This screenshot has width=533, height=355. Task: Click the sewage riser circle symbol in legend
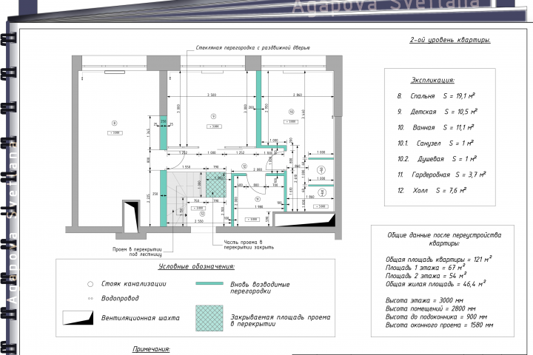click(90, 284)
